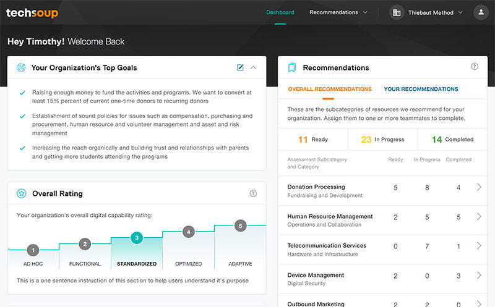495x307 pixels.
Task: Click 'Digital Security' category text
Action: (306, 284)
